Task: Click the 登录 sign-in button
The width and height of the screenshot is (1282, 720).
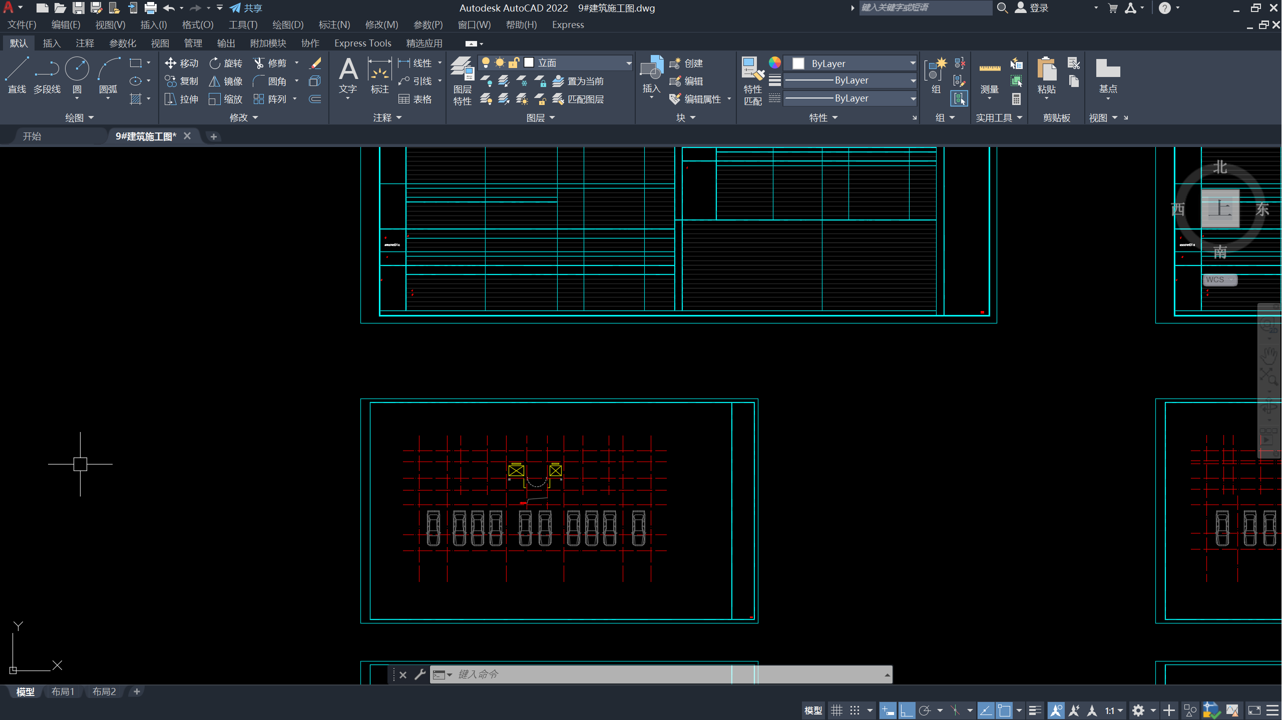Action: tap(1032, 8)
